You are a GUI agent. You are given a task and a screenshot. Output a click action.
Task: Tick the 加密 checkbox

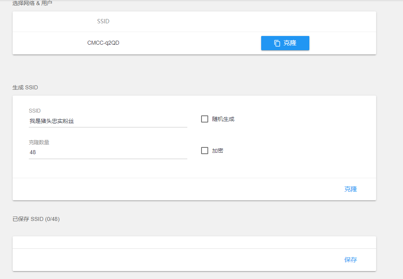[x=205, y=151]
